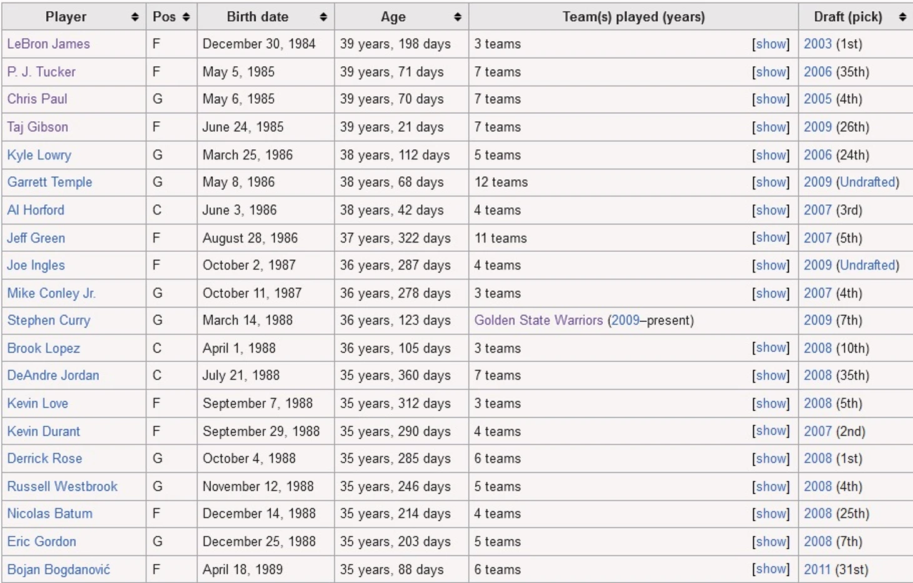Image resolution: width=913 pixels, height=583 pixels.
Task: Open the 2011 draft link
Action: [x=817, y=569]
